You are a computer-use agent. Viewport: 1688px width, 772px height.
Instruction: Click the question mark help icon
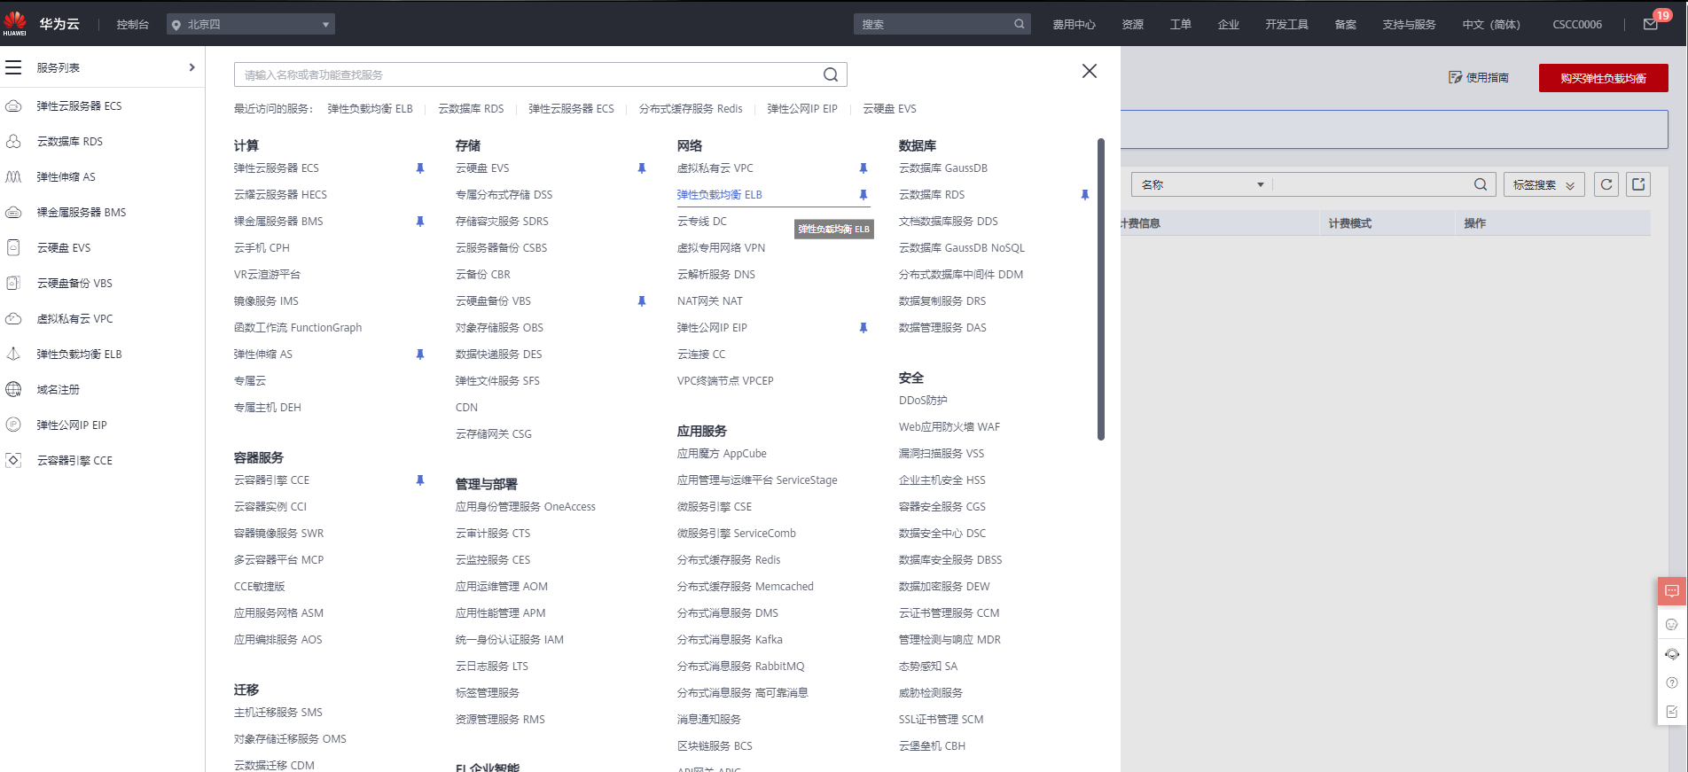click(x=1672, y=683)
